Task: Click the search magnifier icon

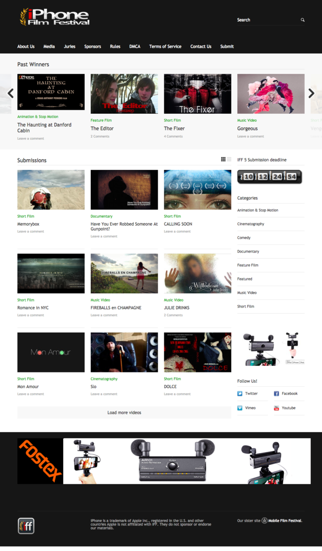Action: point(302,20)
